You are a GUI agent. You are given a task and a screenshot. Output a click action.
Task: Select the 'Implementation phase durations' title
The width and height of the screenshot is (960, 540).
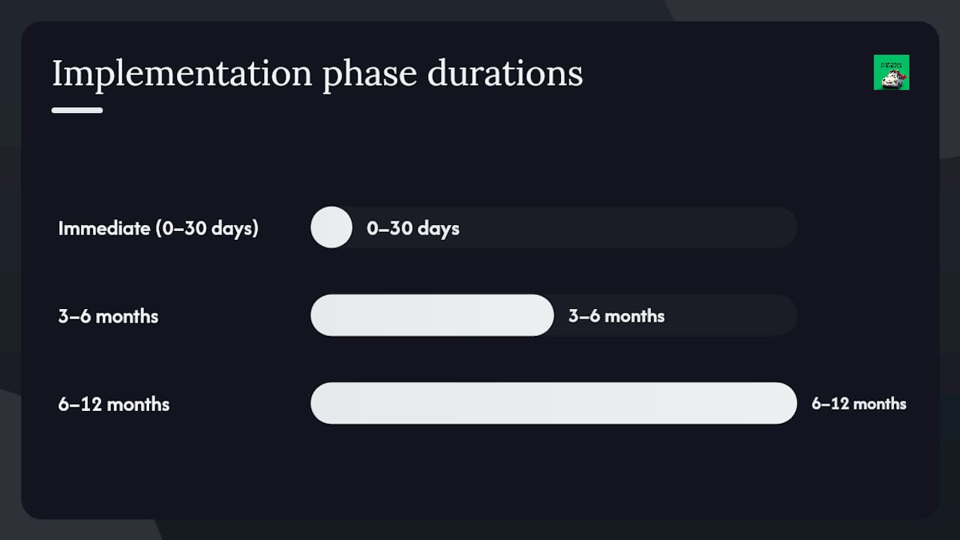[317, 73]
